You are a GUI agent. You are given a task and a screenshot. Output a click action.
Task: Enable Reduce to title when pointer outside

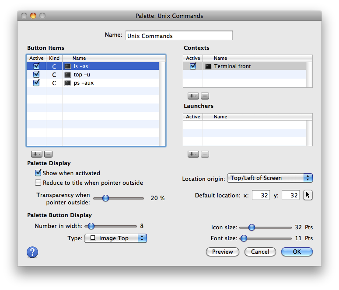pos(38,183)
